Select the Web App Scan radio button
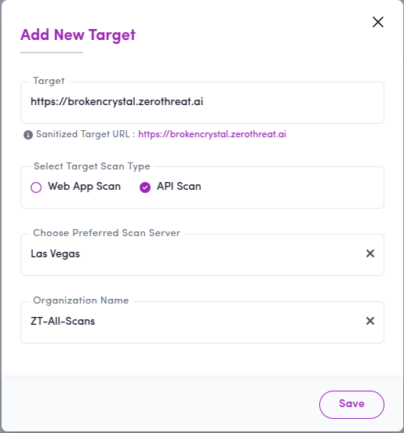Screen dimensions: 404x433 pos(36,187)
